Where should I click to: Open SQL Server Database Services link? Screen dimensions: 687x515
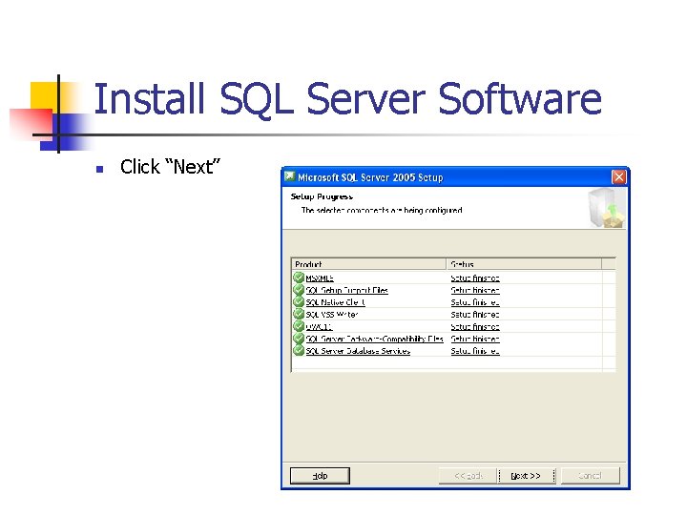358,351
